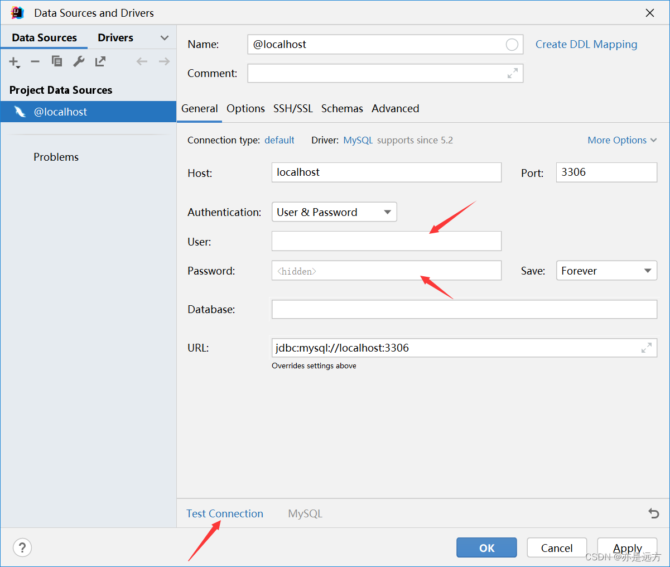Viewport: 670px width, 567px height.
Task: Open the tabs overflow chevron dropdown
Action: [164, 38]
